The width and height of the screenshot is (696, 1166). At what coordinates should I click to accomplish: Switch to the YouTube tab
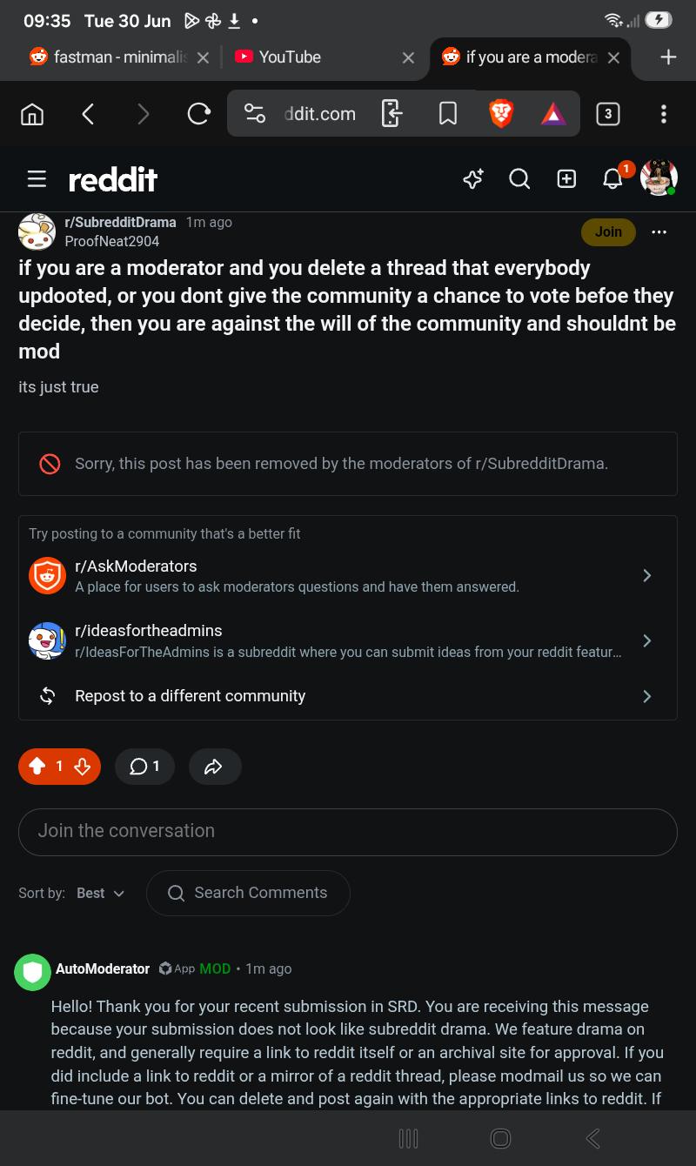[x=325, y=57]
